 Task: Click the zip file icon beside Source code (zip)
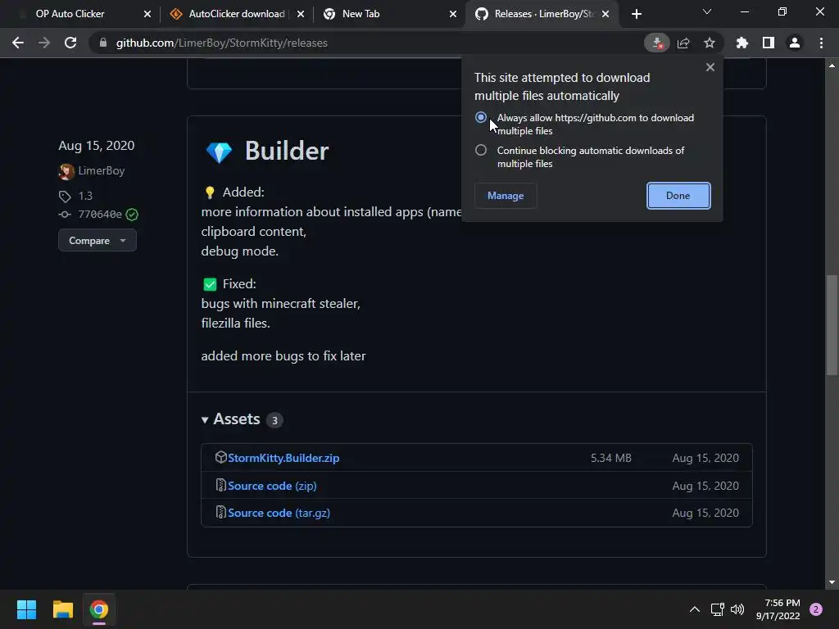[x=221, y=485]
